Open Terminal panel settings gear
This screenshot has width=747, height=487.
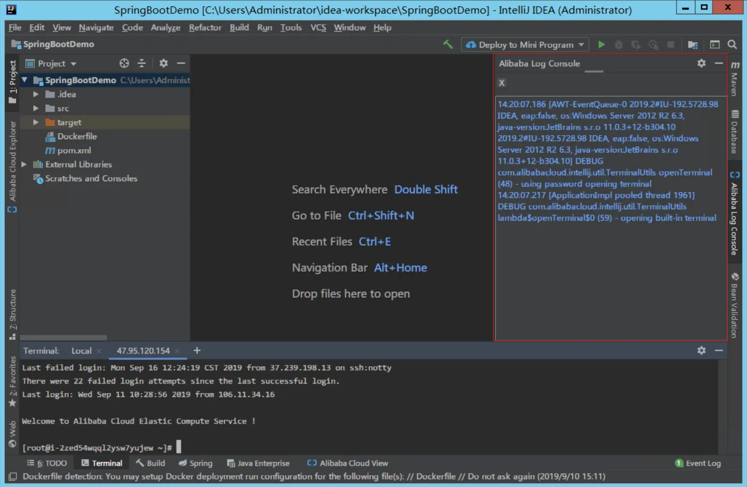tap(701, 350)
